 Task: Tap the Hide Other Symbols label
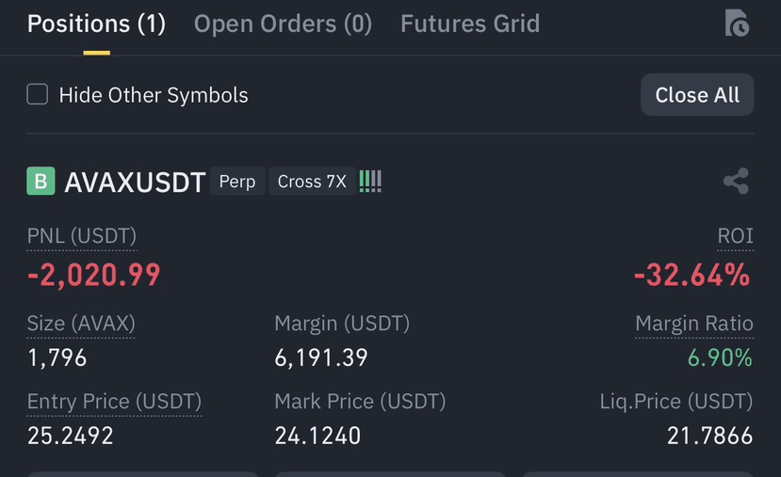coord(154,95)
